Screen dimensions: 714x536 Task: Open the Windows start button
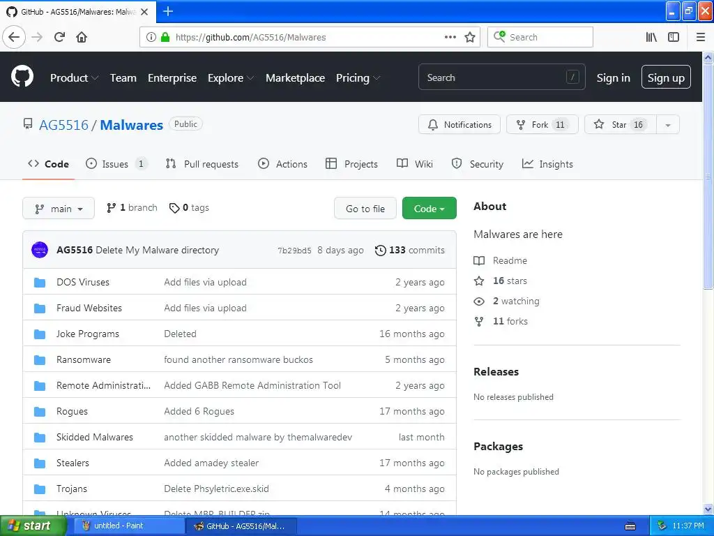[32, 526]
